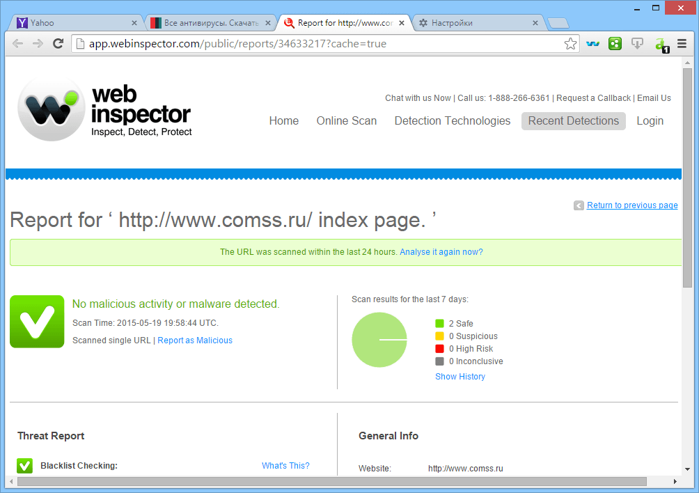Open the Home menu item
Screen dimensions: 699x493
point(284,120)
